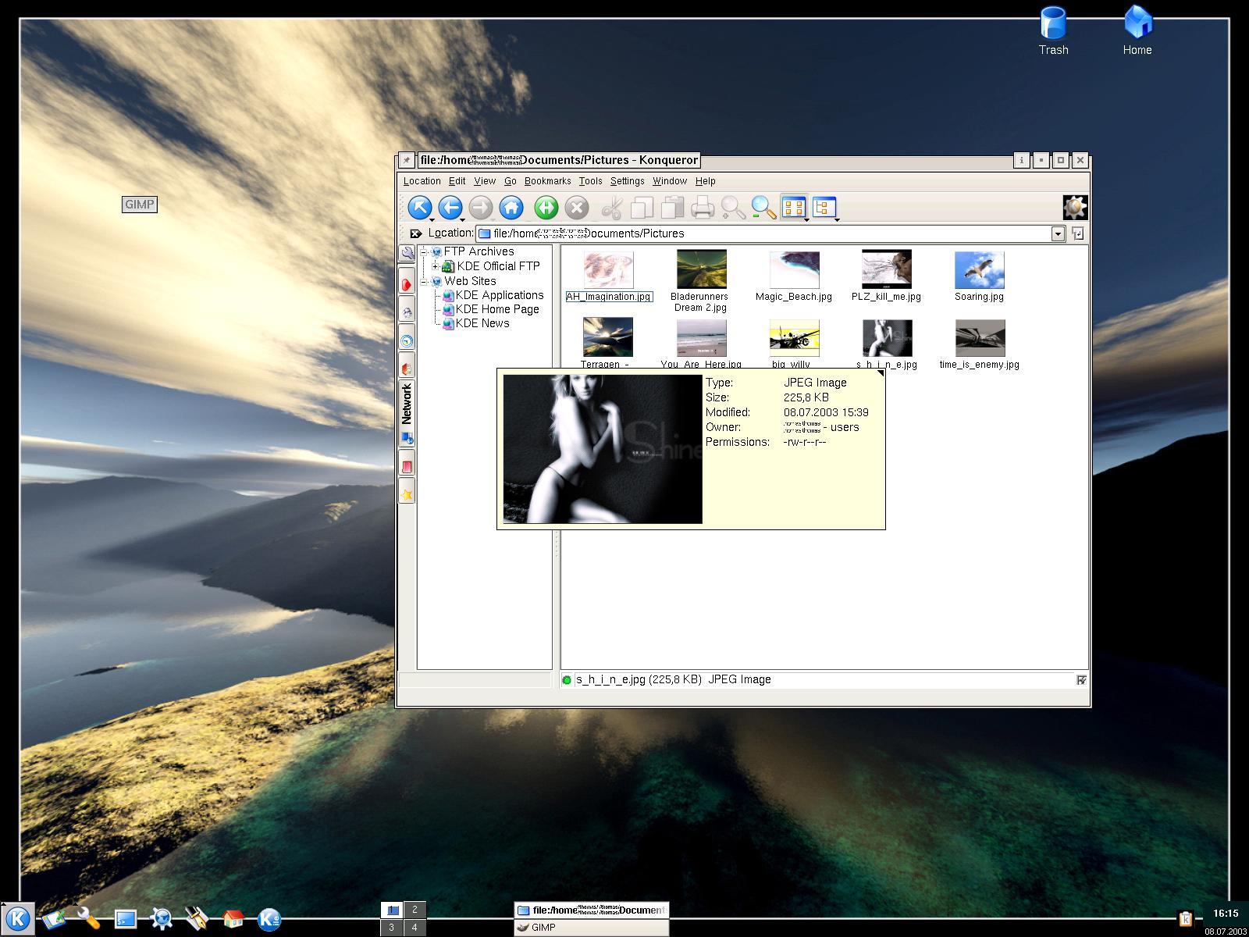Open the location history dropdown arrow
The image size is (1249, 937).
[1058, 233]
